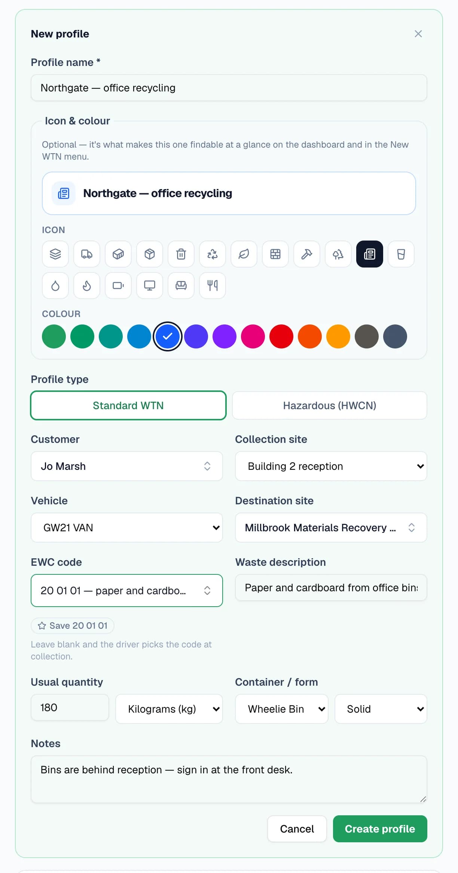Pick the emerald green colour swatch
The width and height of the screenshot is (458, 873).
[x=82, y=336]
